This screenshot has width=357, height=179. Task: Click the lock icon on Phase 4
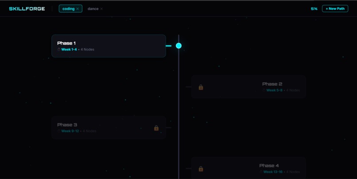pos(201,169)
